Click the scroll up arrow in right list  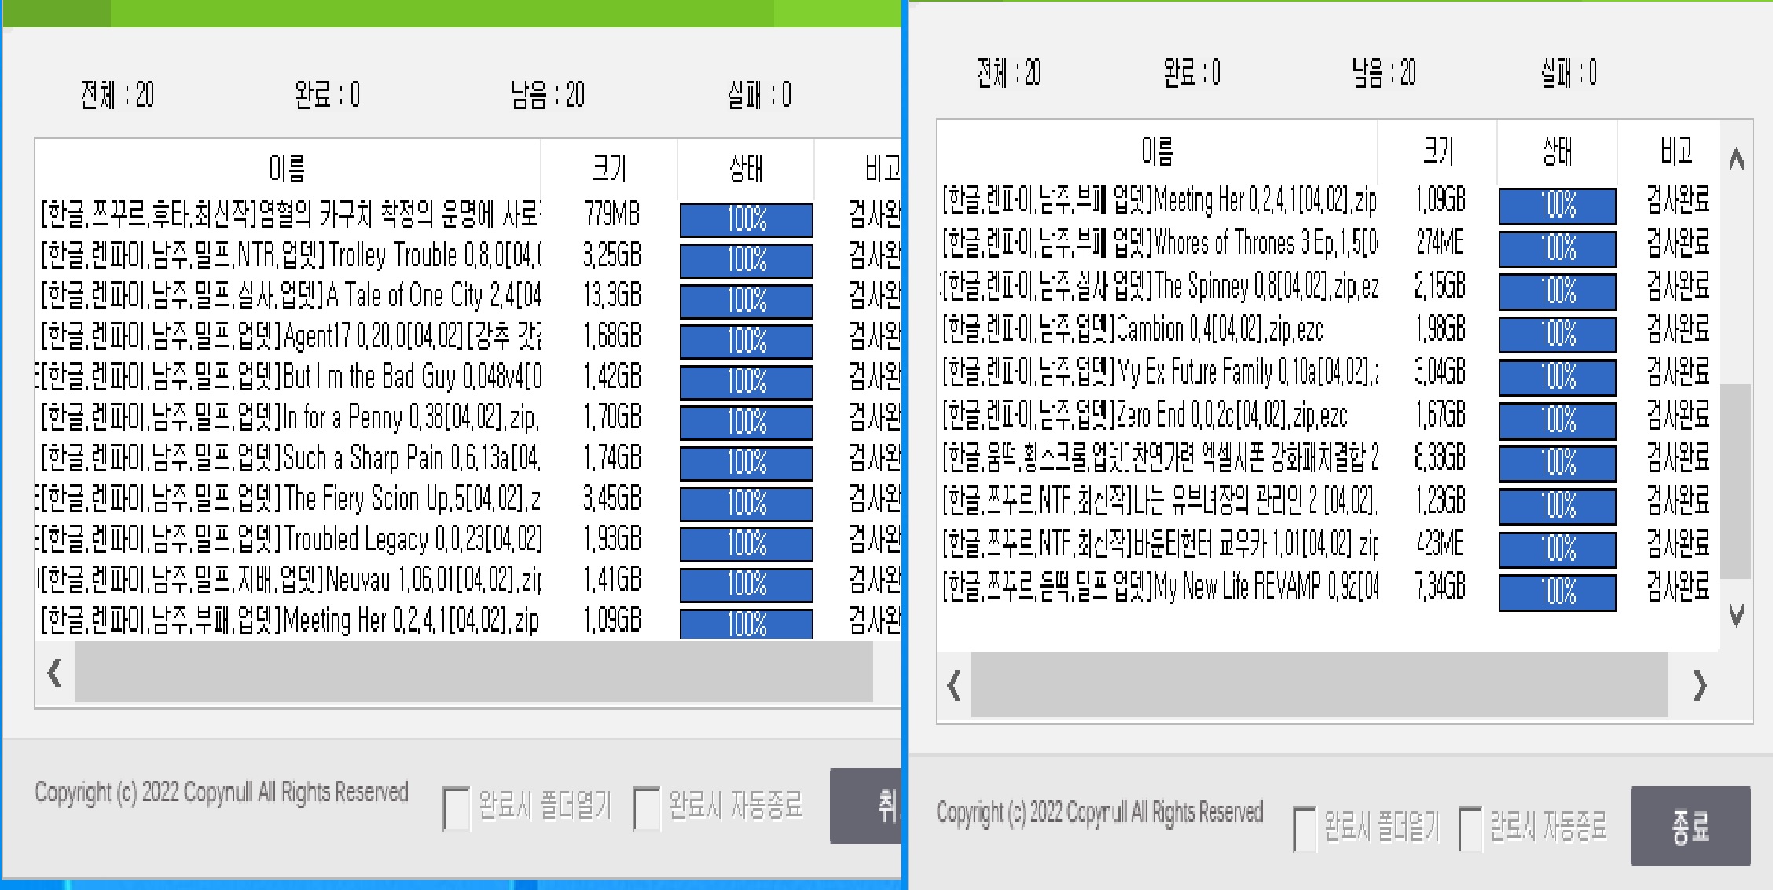coord(1737,160)
